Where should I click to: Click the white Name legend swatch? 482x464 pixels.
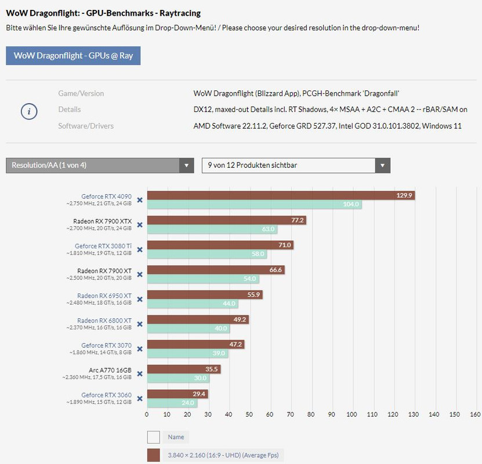pos(153,437)
